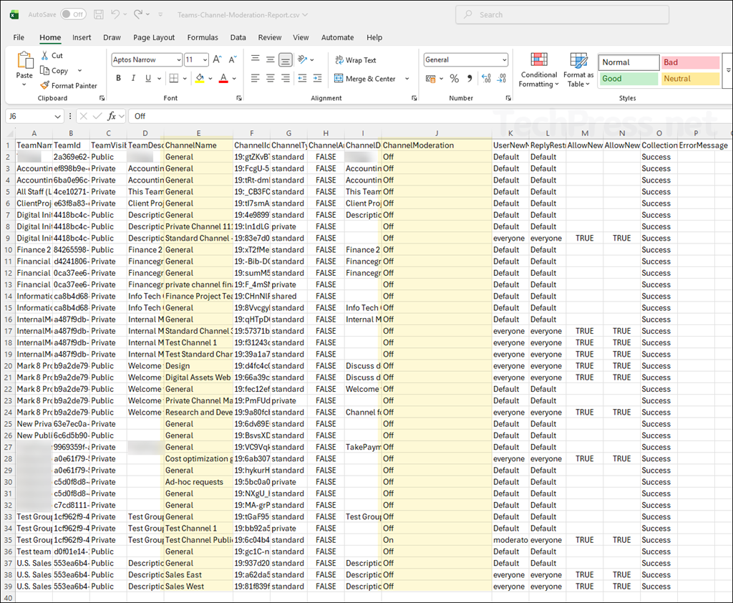Select column J header
Screen dimensions: 733x603
[436, 133]
